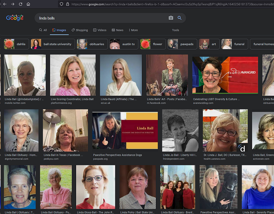Open Pawsitive Perspectives Assistance Dogs banner image
The height and width of the screenshot is (214, 274).
[125, 130]
